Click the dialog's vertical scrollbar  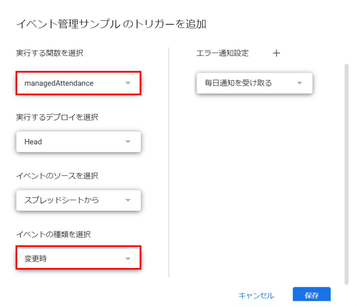coord(346,174)
